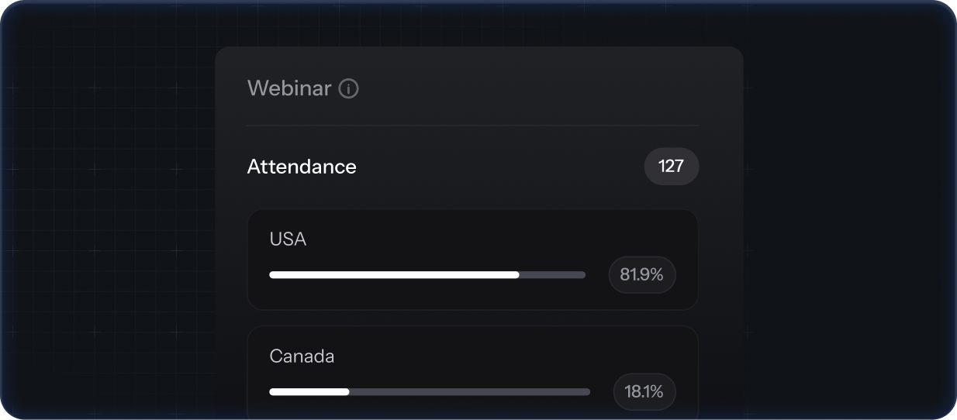
Task: Select the Webinar panel heading
Action: pyautogui.click(x=289, y=88)
